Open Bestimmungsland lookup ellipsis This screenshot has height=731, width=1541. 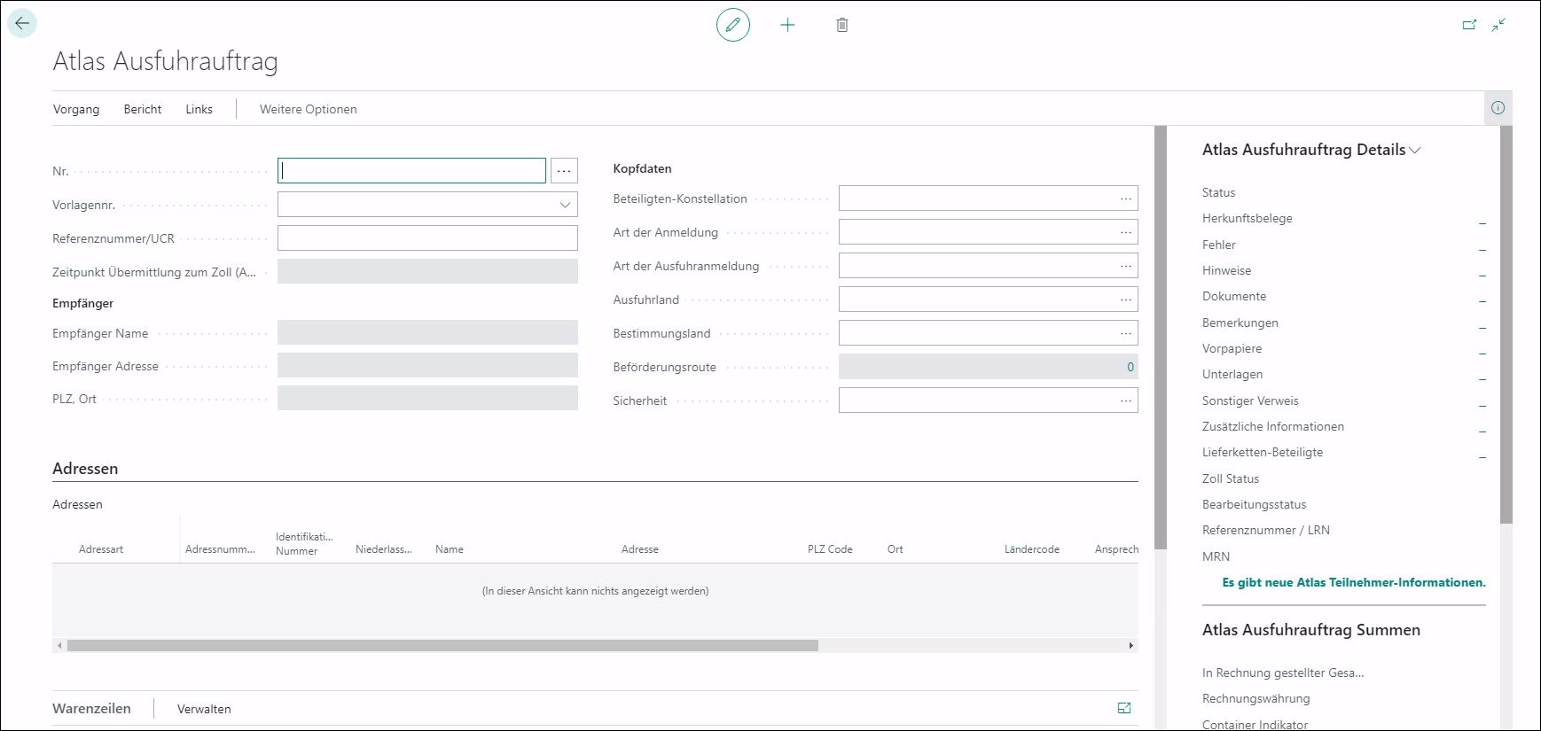[x=1125, y=333]
